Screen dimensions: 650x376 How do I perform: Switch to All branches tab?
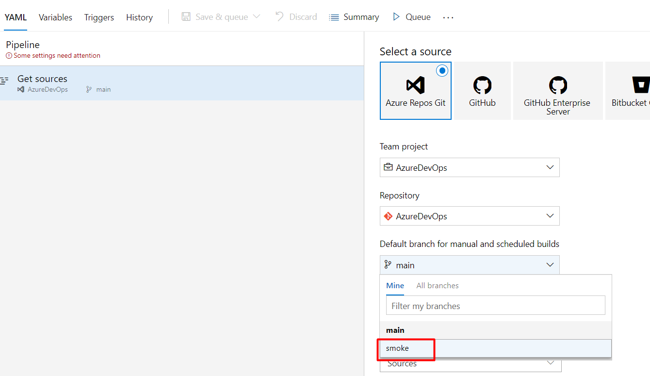coord(438,286)
